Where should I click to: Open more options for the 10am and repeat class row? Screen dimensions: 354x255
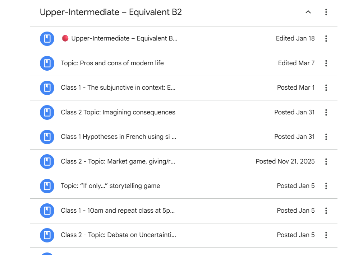pyautogui.click(x=326, y=211)
